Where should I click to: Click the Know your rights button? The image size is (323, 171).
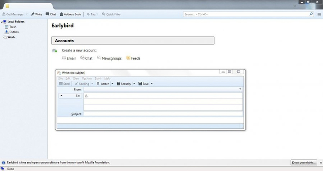[x=304, y=163]
